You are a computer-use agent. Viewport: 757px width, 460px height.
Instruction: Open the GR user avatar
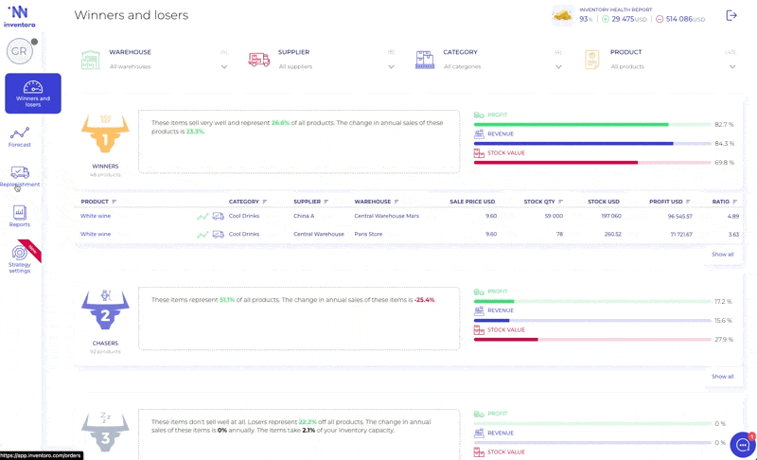click(20, 51)
